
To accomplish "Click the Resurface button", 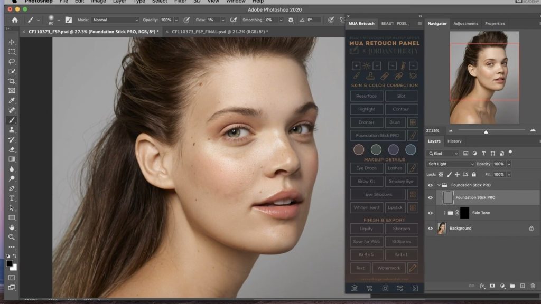I will 366,96.
